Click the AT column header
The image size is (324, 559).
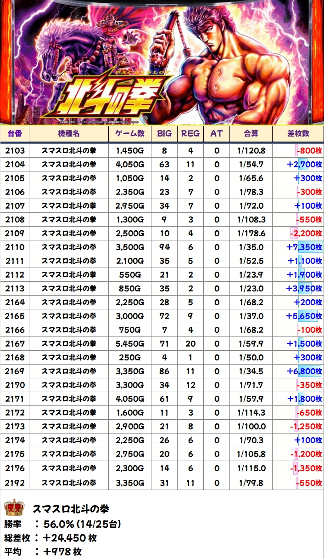click(x=217, y=133)
